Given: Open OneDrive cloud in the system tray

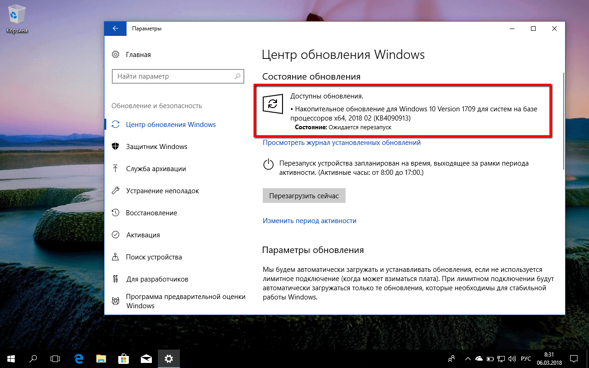Looking at the screenshot, I should tap(479, 359).
